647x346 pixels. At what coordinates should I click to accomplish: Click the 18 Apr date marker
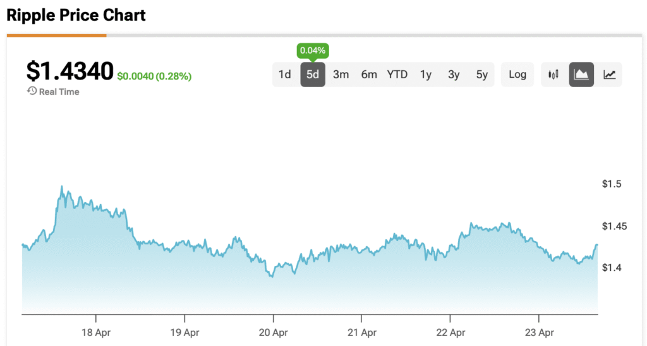(96, 332)
